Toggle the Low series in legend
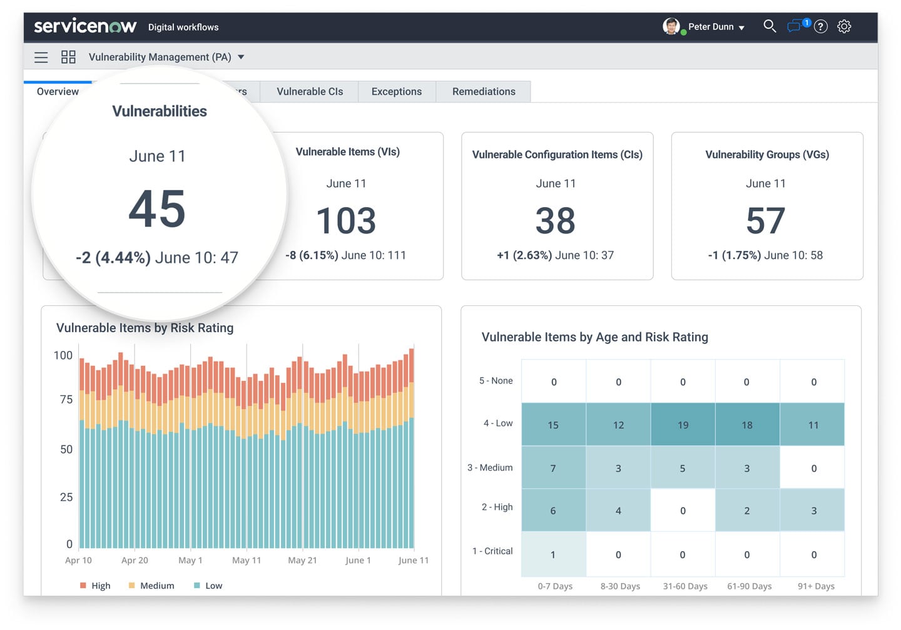Screen dimensions: 901x630 point(208,586)
